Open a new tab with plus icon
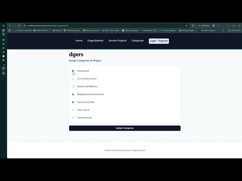The height and width of the screenshot is (181, 242). coord(3,73)
